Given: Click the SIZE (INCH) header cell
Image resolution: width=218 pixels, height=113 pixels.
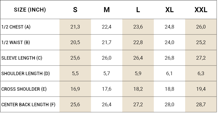Looking at the screenshot, I should [30, 10].
